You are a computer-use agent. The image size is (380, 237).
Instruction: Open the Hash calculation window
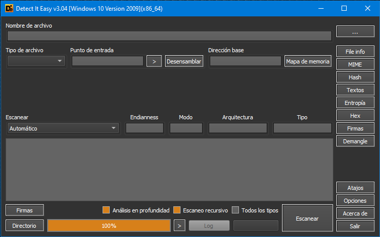[x=355, y=77]
